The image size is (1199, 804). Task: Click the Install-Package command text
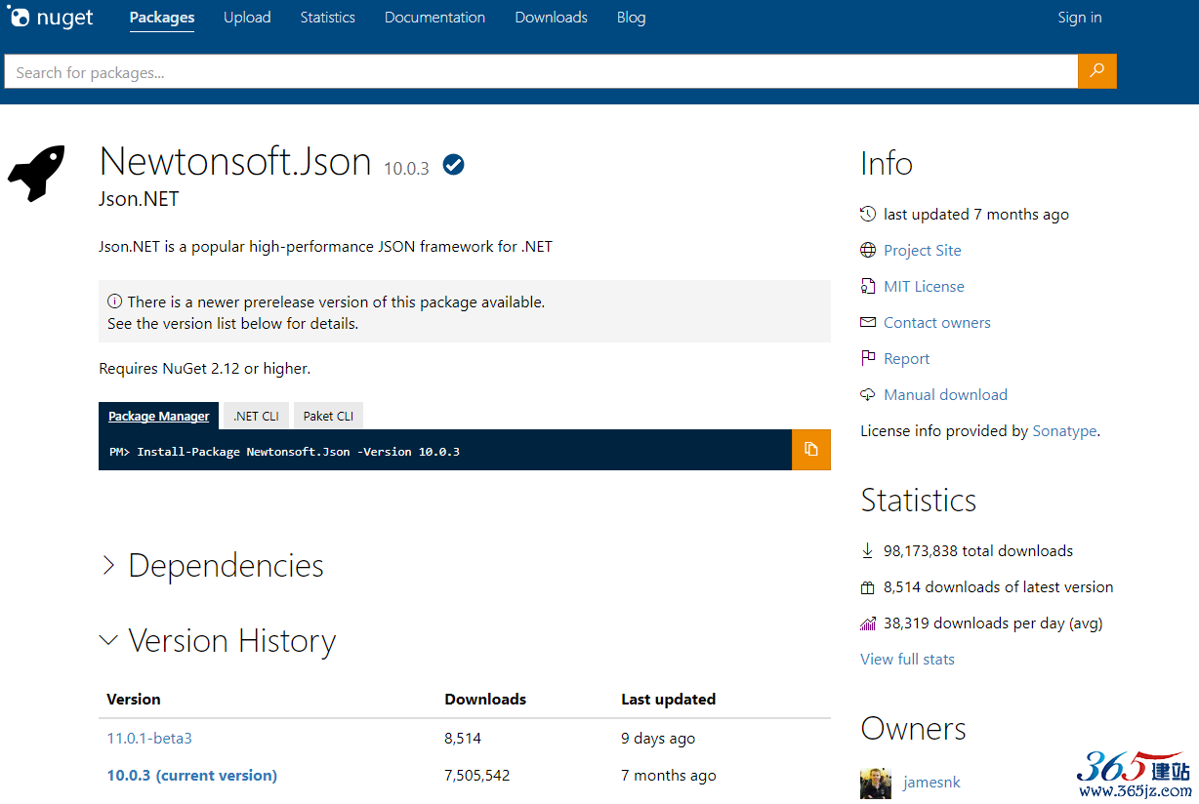coord(284,452)
